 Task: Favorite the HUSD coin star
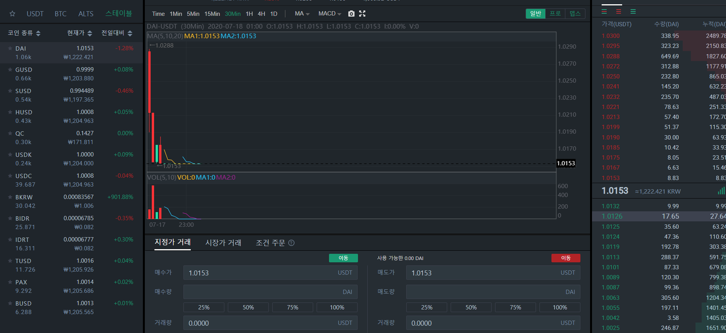[x=10, y=112]
